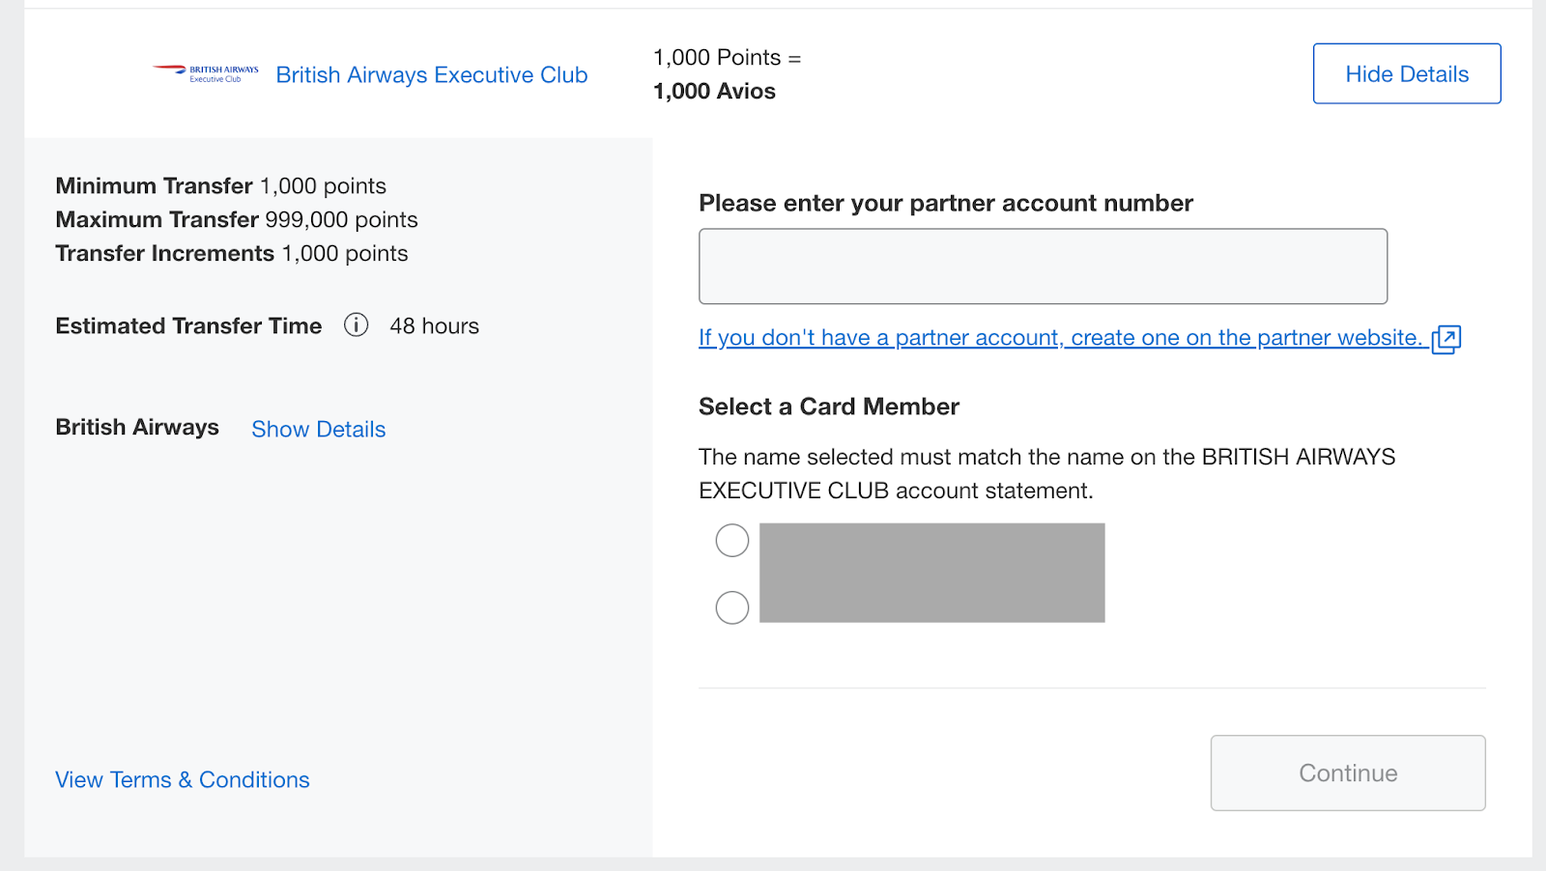Follow the create partner account link

(x=1060, y=338)
